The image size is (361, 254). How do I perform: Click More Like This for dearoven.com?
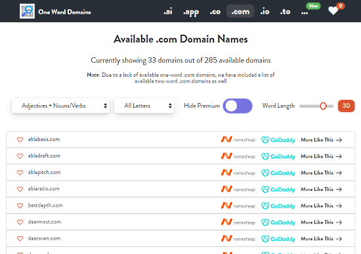(x=321, y=239)
